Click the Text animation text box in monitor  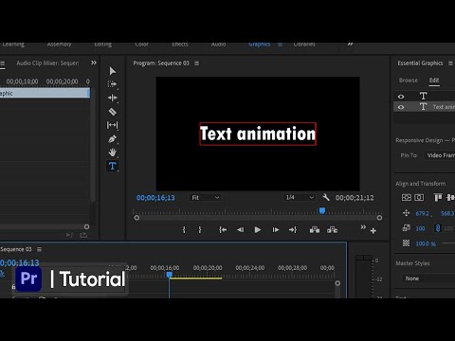pyautogui.click(x=258, y=134)
